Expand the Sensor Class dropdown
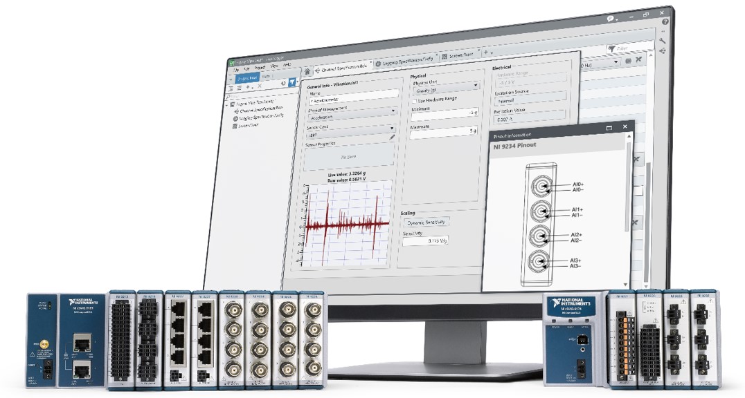The height and width of the screenshot is (398, 745). tap(393, 129)
